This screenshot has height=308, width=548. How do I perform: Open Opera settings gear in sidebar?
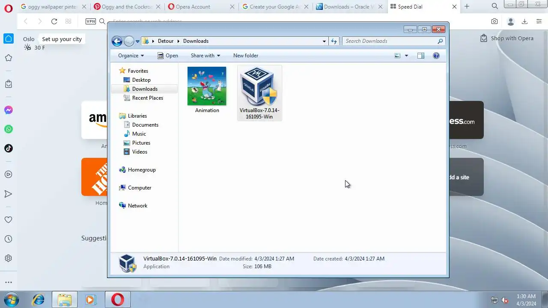click(8, 258)
